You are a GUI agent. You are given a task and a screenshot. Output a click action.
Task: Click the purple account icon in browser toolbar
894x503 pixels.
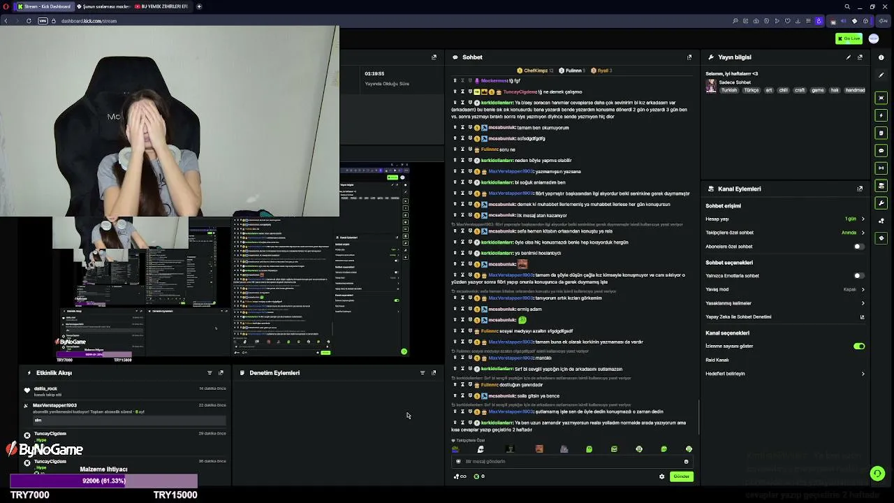[x=819, y=21]
